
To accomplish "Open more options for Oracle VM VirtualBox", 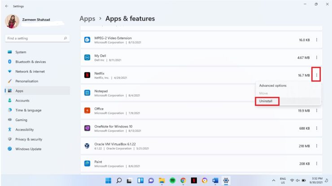I will click(317, 146).
